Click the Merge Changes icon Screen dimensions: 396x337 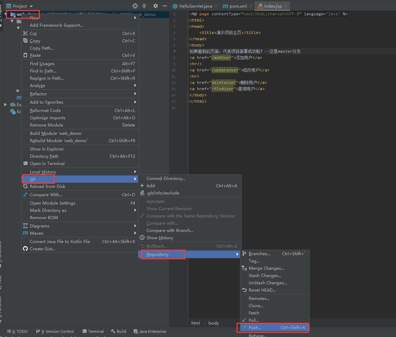(244, 268)
